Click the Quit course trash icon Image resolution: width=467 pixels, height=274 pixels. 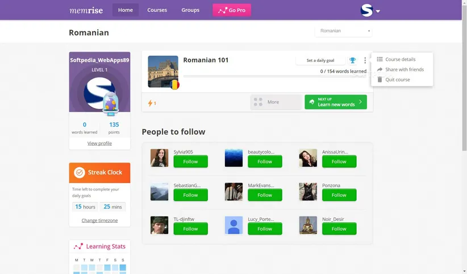pyautogui.click(x=380, y=80)
